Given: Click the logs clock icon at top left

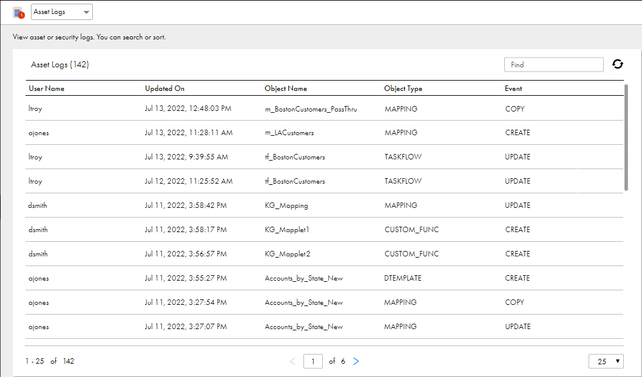Looking at the screenshot, I should click(18, 13).
